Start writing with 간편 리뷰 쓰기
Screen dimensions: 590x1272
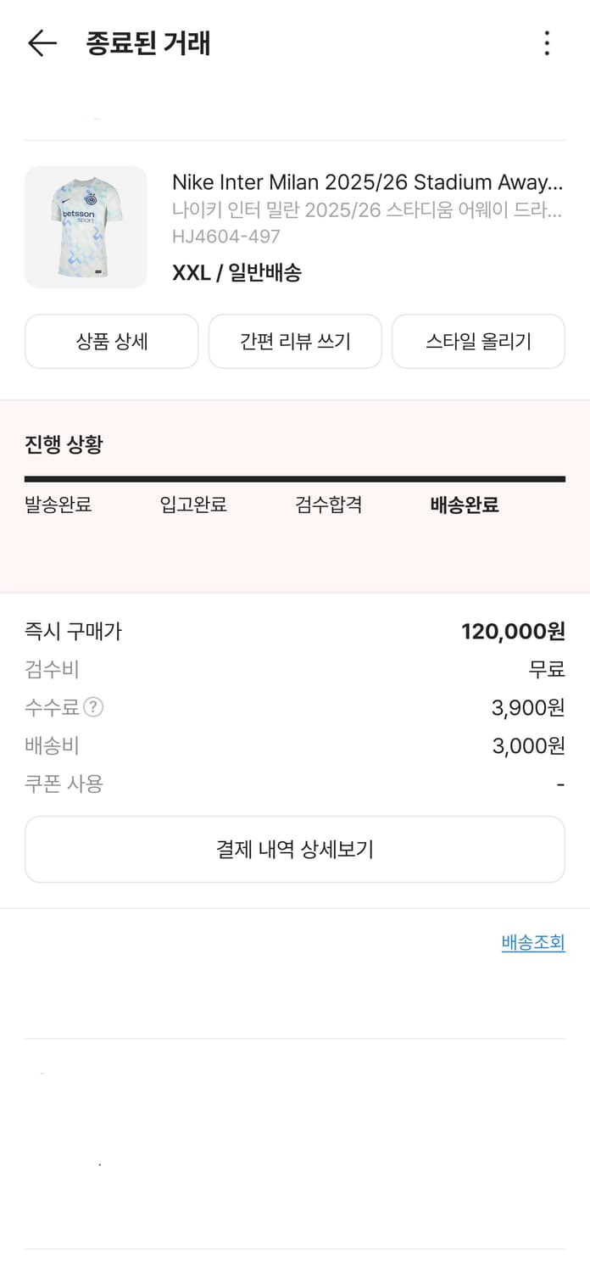(x=294, y=341)
